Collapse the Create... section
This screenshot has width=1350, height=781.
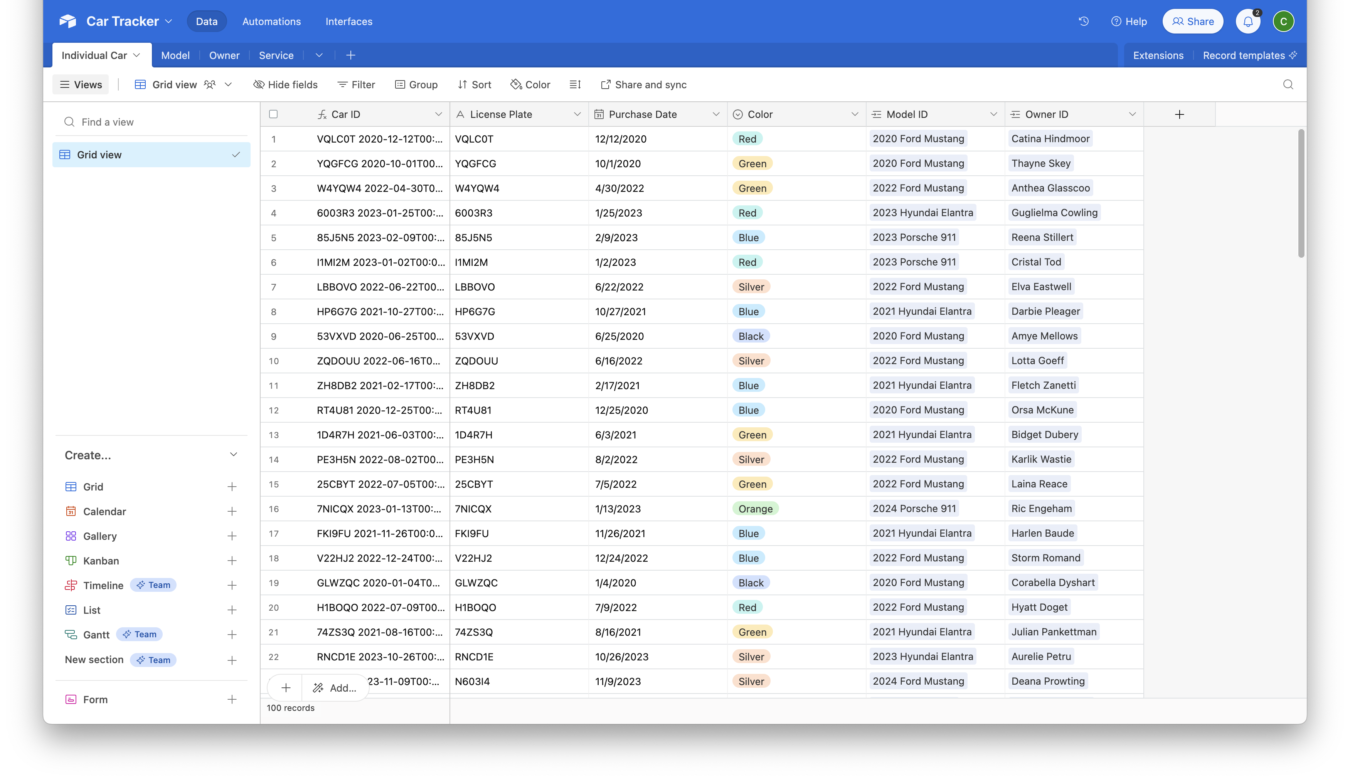click(x=234, y=455)
